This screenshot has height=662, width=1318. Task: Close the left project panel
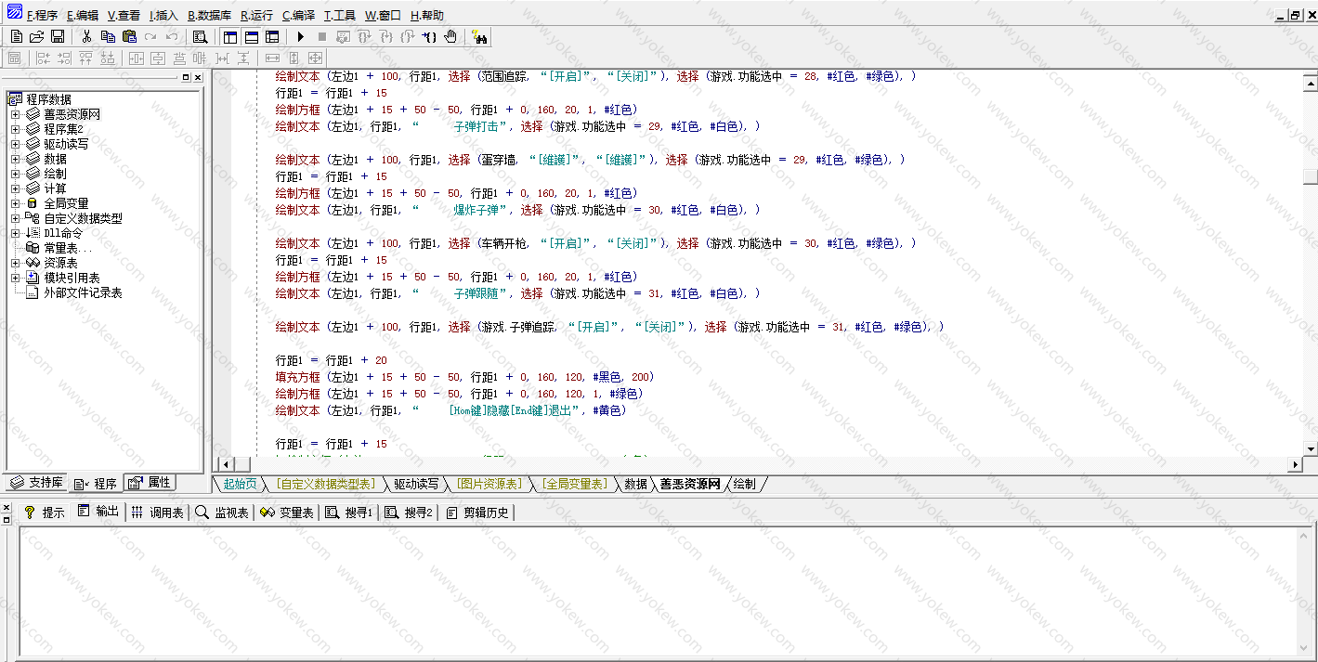pyautogui.click(x=197, y=77)
